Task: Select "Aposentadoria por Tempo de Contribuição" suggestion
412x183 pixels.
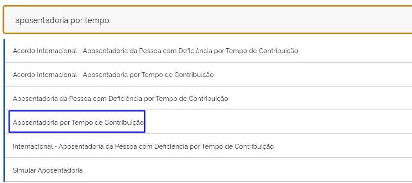Action: (x=78, y=123)
